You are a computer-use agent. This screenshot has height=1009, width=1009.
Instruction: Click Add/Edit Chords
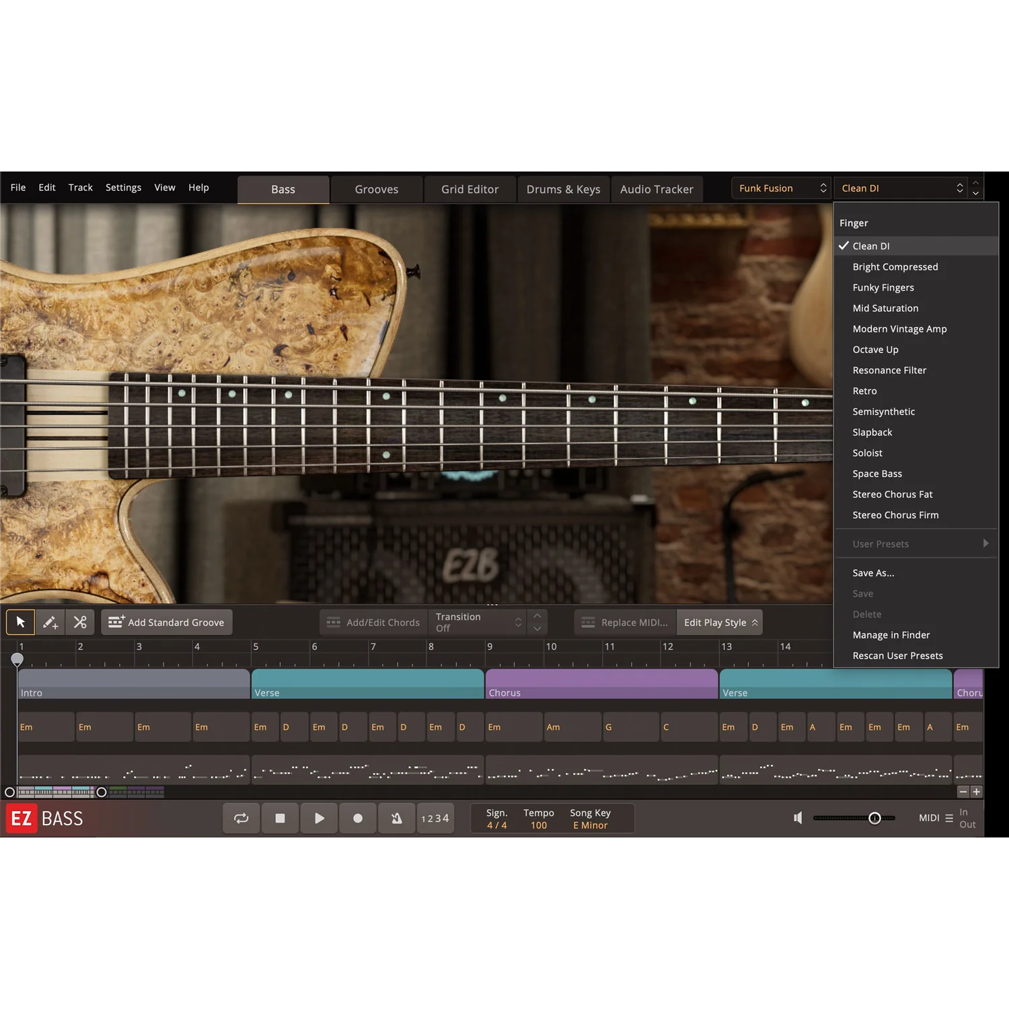click(373, 622)
